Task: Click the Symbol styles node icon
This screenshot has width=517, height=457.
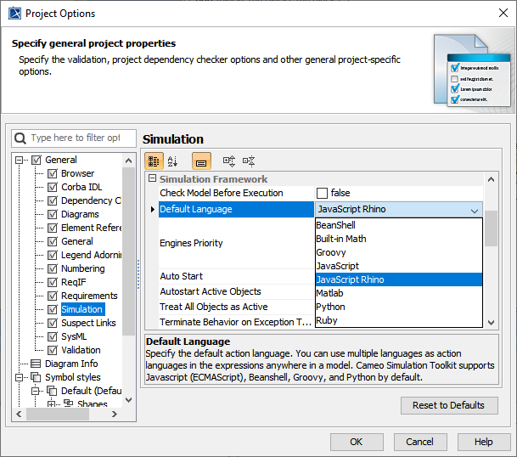Action: tap(37, 377)
